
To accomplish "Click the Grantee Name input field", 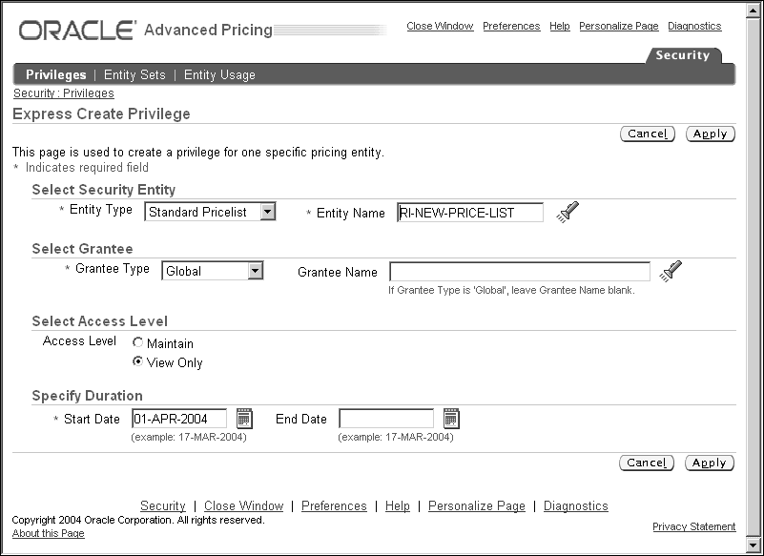I will pyautogui.click(x=520, y=272).
